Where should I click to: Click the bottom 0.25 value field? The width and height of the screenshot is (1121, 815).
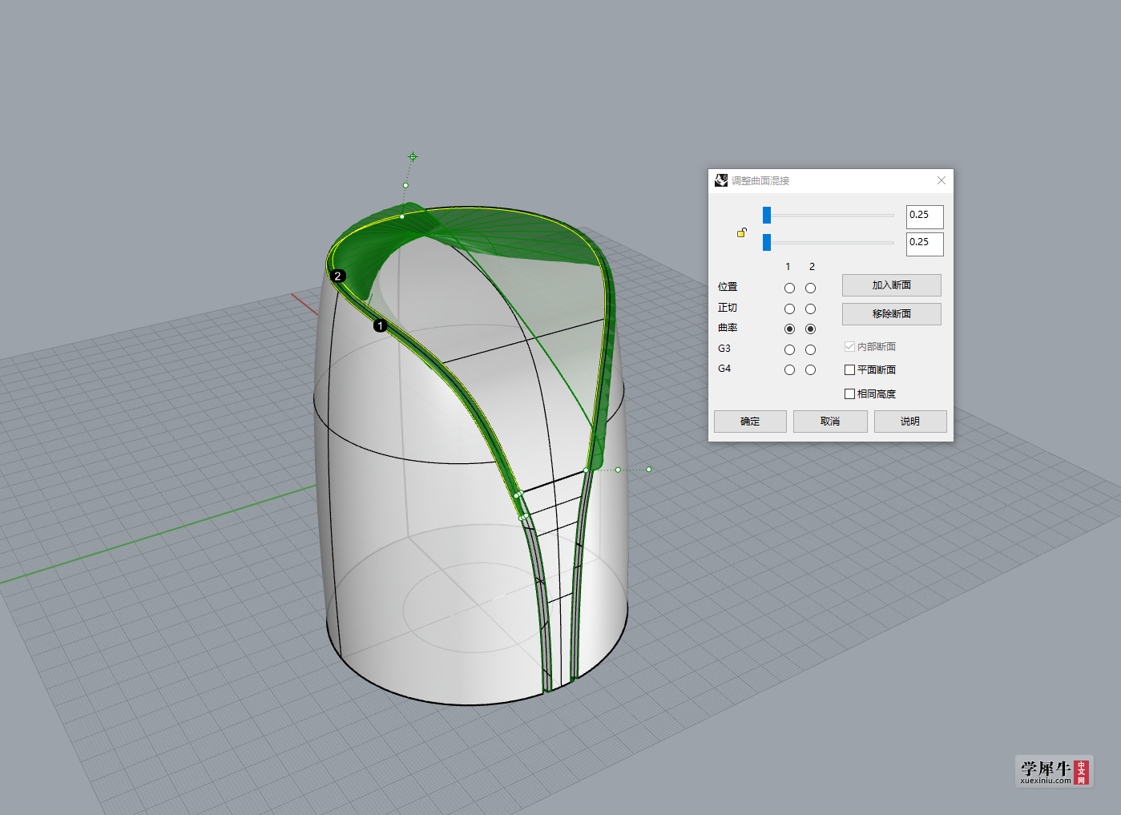pos(925,244)
